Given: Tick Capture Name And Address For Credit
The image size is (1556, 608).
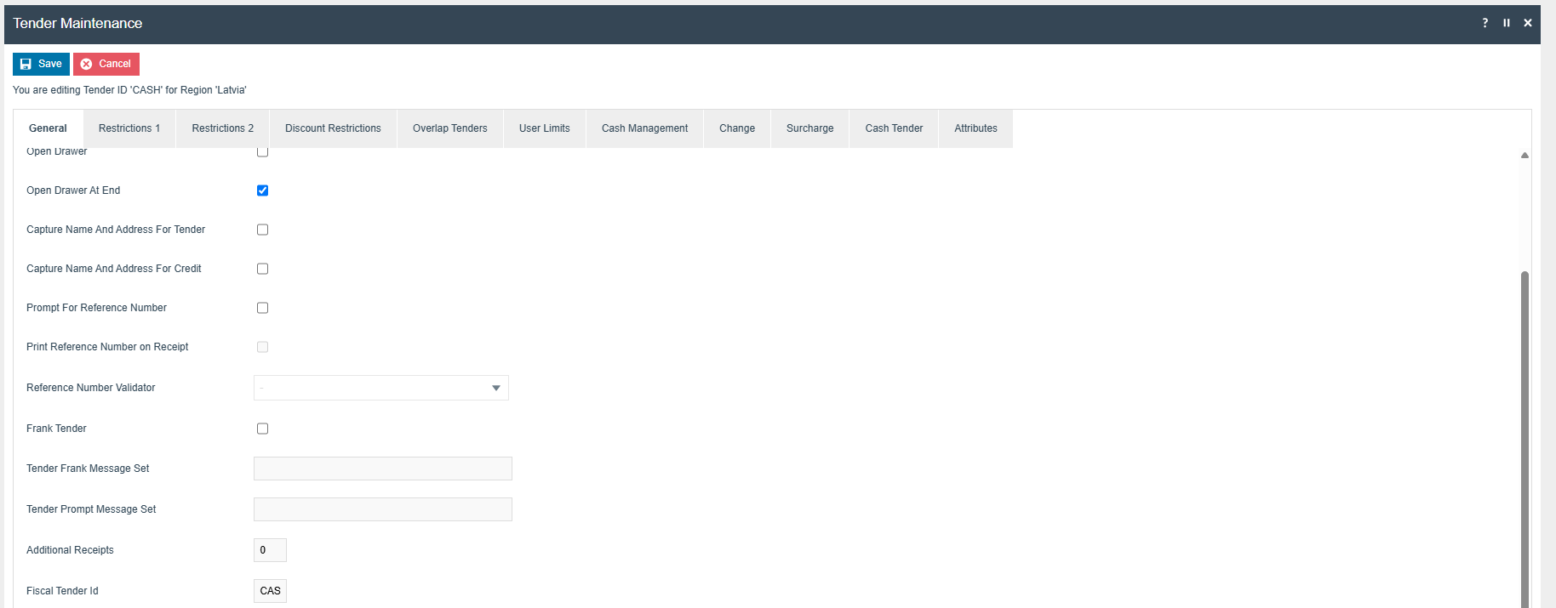Looking at the screenshot, I should pyautogui.click(x=262, y=269).
